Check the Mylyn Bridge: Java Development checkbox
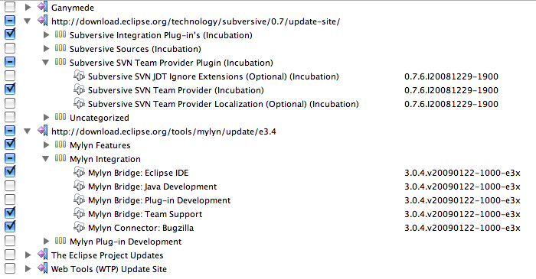536x279 pixels. (10, 186)
